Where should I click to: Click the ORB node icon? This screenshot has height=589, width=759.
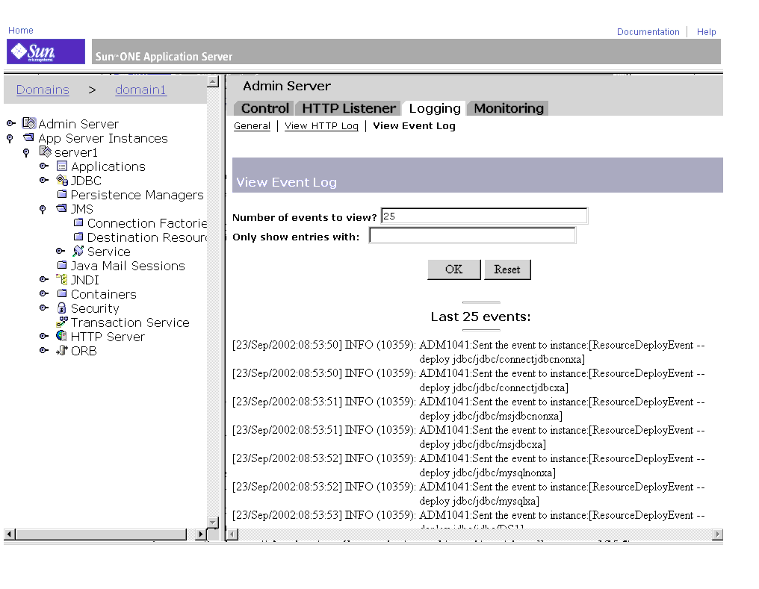tap(62, 350)
